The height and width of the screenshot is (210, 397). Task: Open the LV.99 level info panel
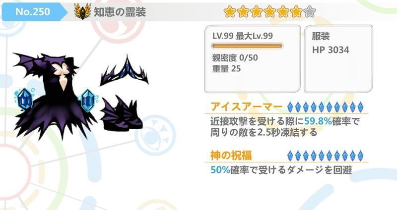click(253, 58)
